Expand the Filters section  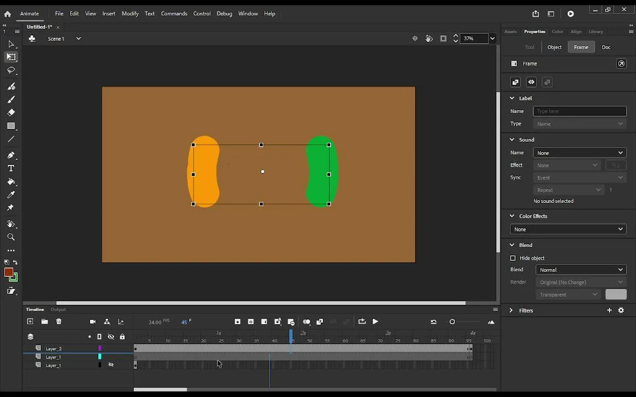(511, 310)
